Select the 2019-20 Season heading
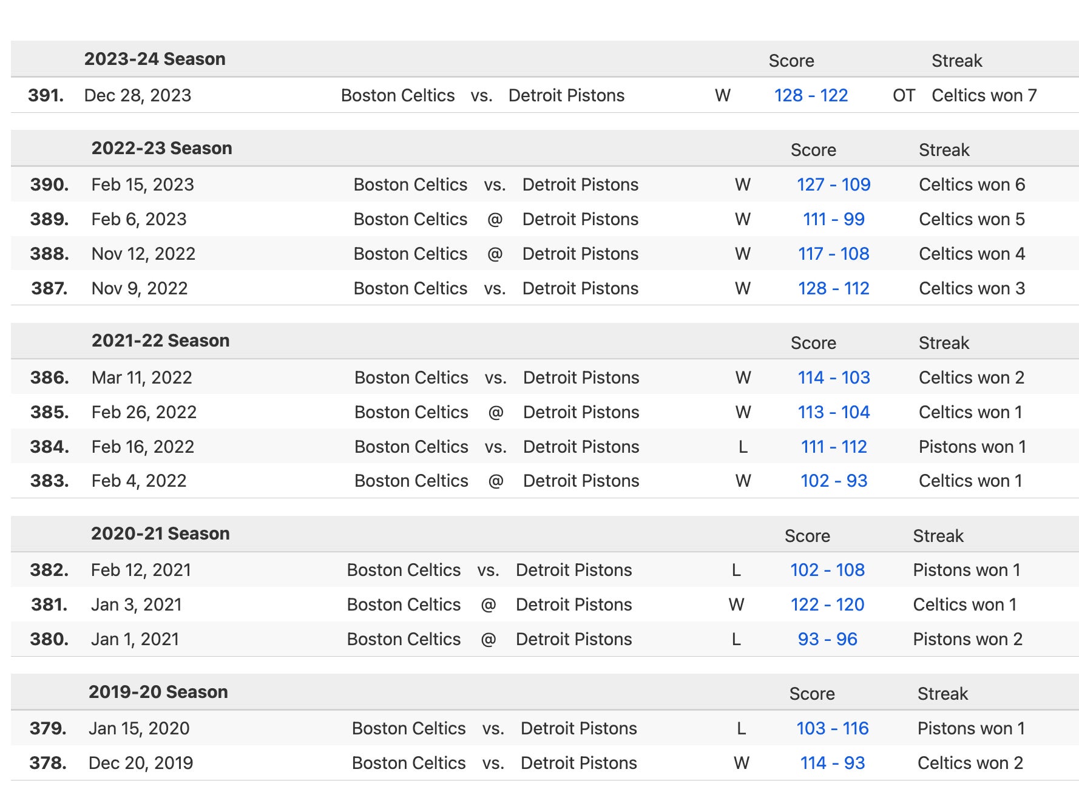1079x789 pixels. (x=158, y=692)
